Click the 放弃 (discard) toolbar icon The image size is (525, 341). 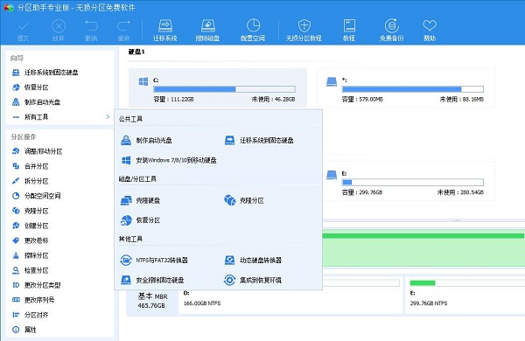[59, 31]
